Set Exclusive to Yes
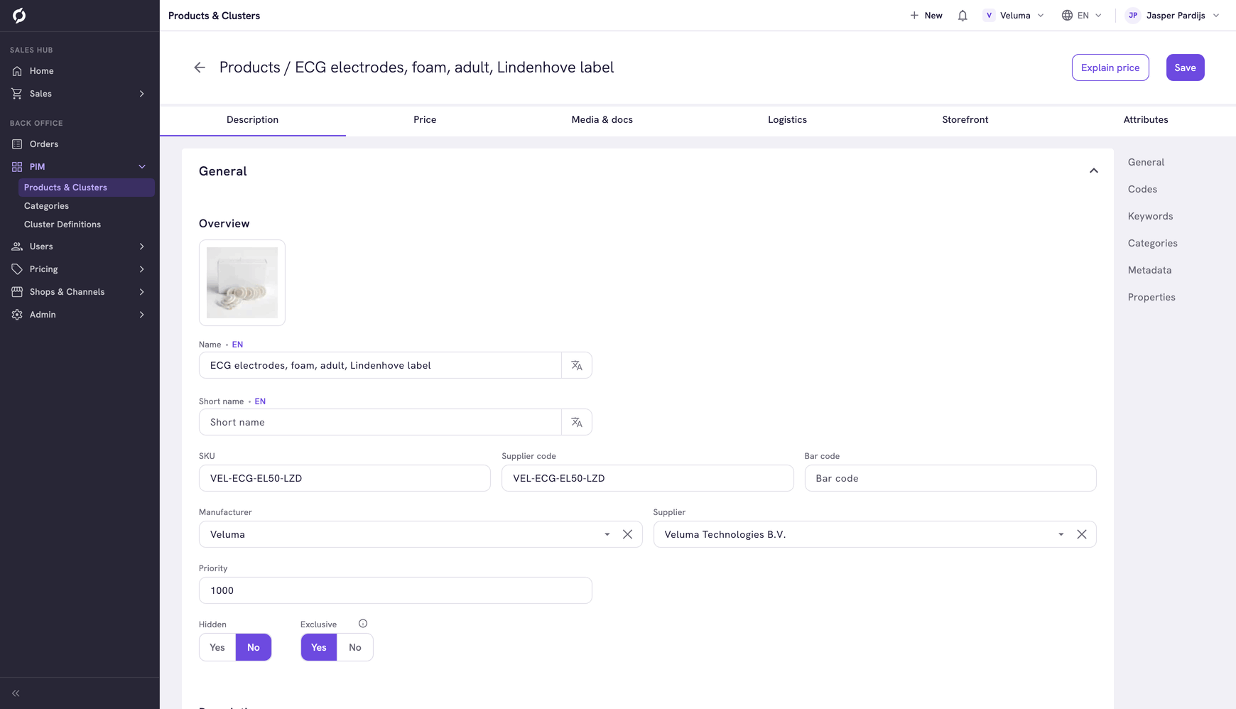This screenshot has height=709, width=1236. [319, 647]
